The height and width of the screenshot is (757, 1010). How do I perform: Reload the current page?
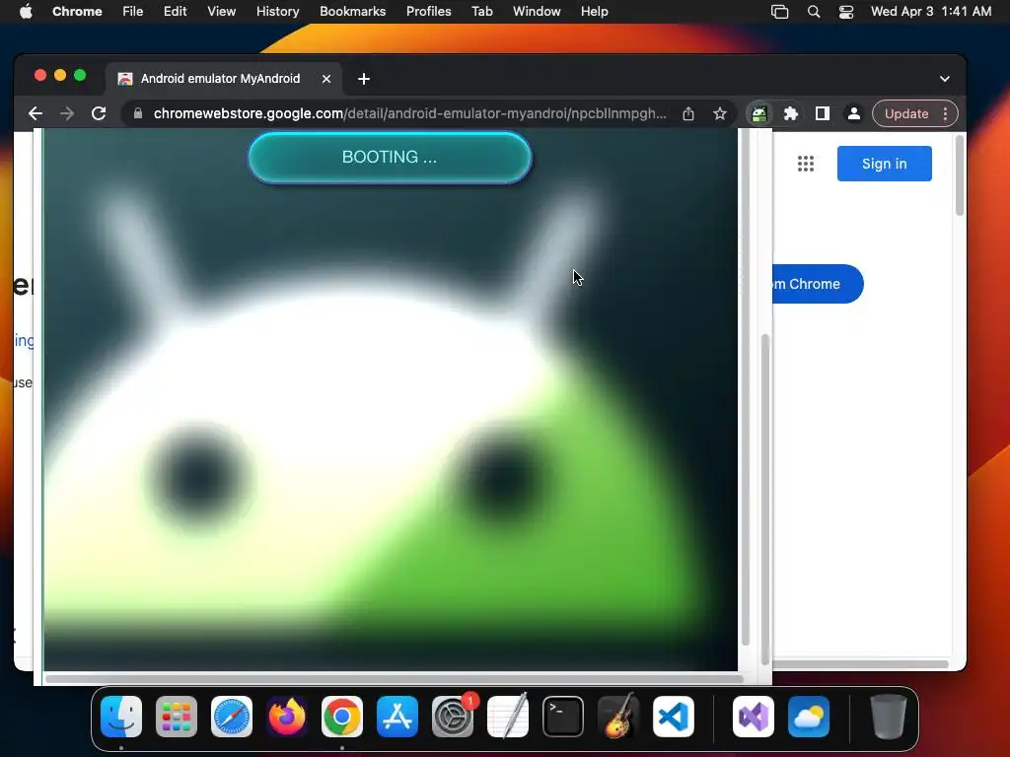(x=99, y=114)
